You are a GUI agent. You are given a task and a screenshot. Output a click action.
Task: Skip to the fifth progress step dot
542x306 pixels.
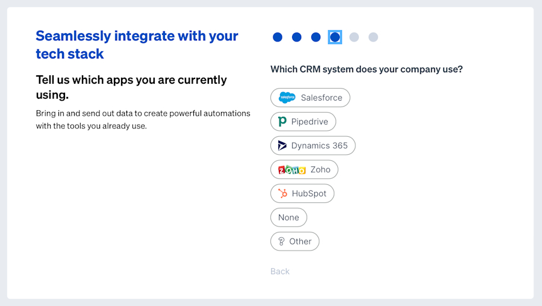(354, 37)
